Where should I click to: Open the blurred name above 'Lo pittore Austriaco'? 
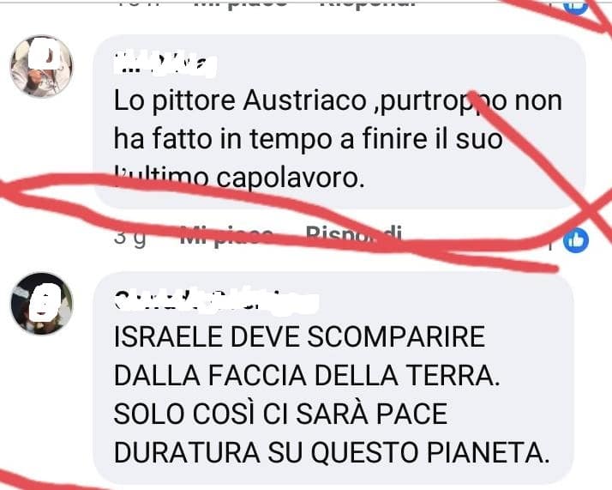(165, 64)
